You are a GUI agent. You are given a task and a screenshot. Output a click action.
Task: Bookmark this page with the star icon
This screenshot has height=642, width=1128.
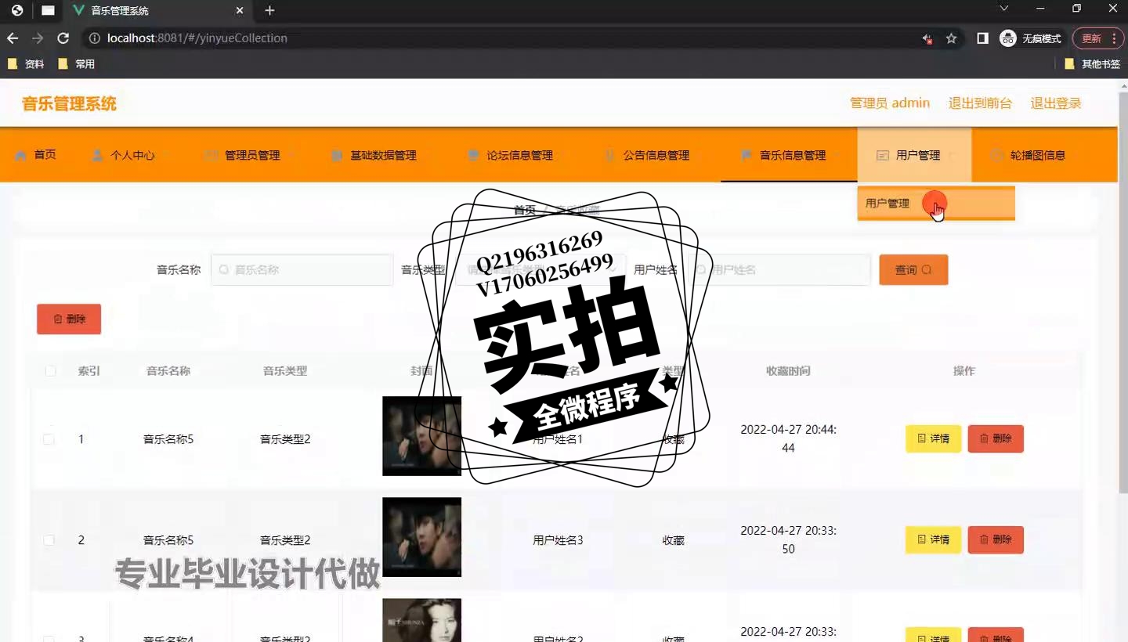tap(951, 38)
